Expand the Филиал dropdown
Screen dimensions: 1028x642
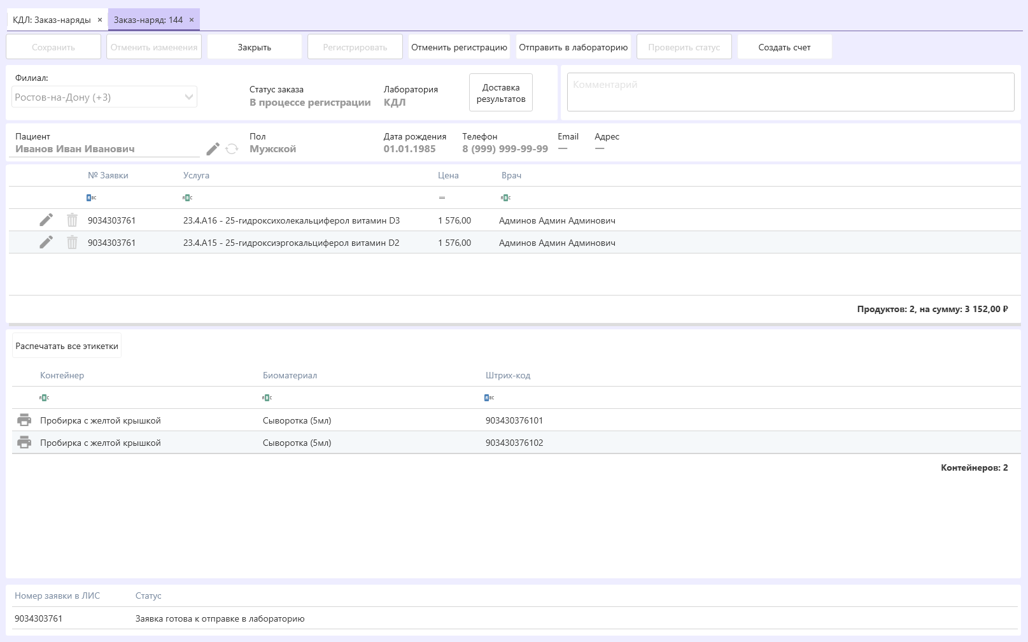(188, 97)
